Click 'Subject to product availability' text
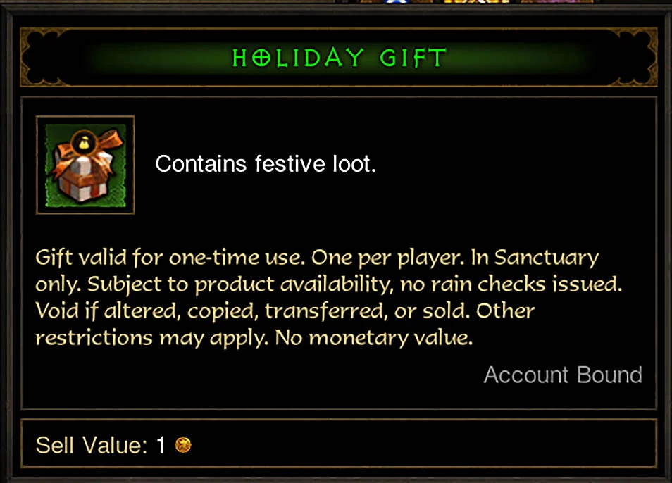This screenshot has height=483, width=672. tap(240, 284)
